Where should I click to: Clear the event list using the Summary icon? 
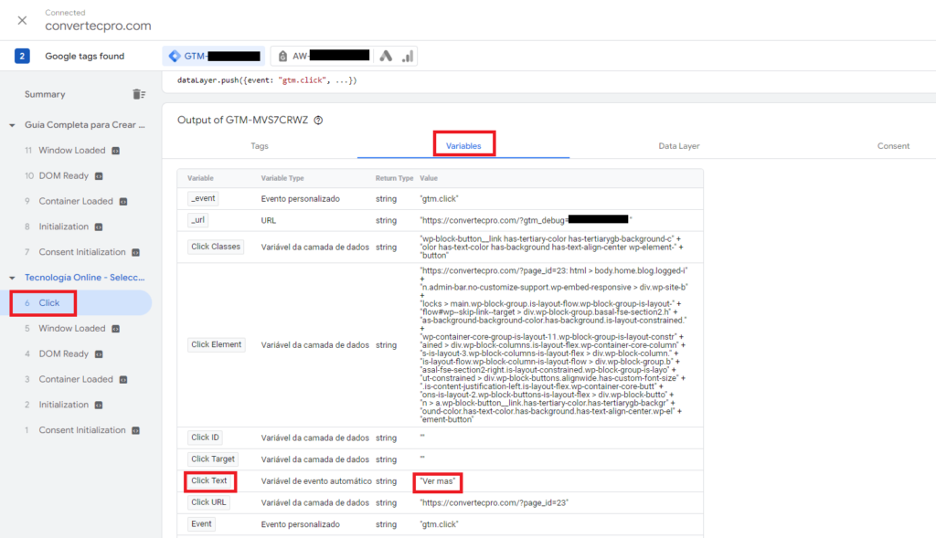(139, 94)
